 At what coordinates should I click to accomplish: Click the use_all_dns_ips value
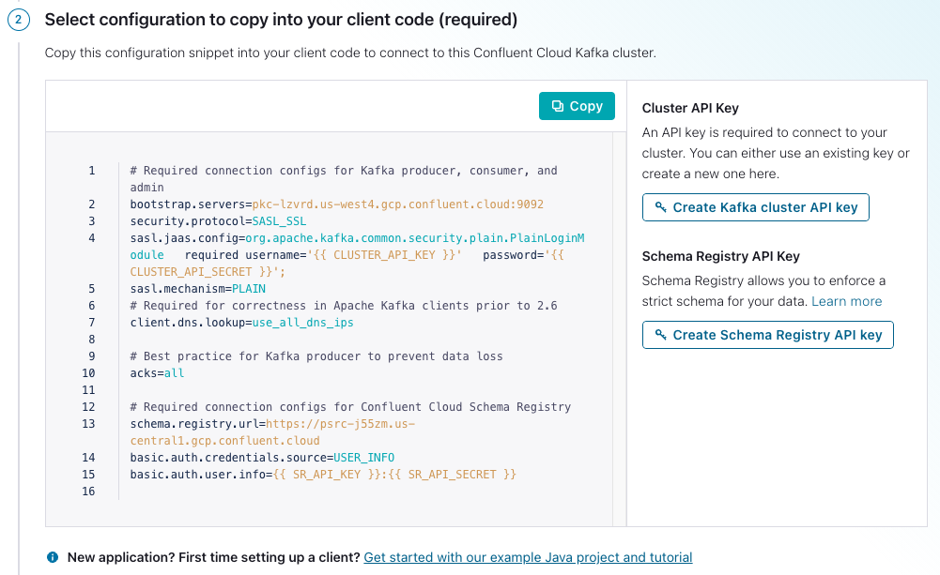click(302, 323)
